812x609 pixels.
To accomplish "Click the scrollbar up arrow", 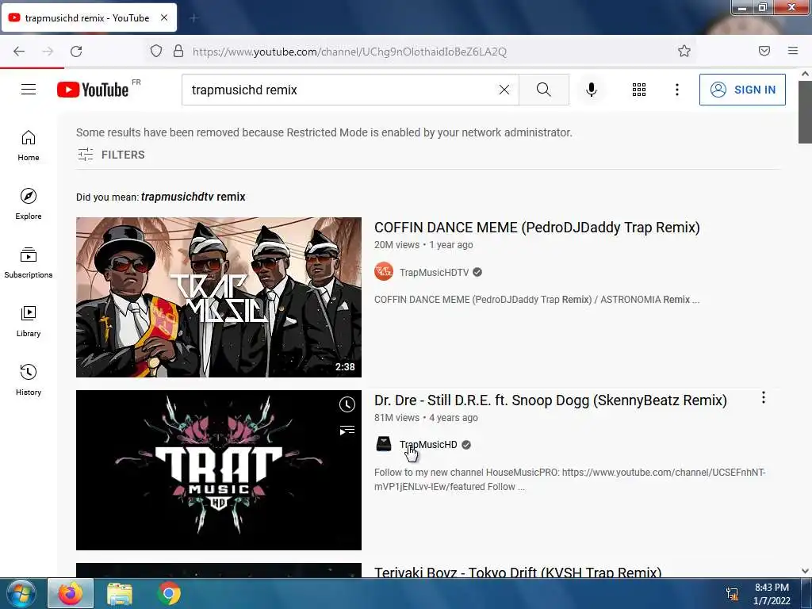I will [805, 74].
